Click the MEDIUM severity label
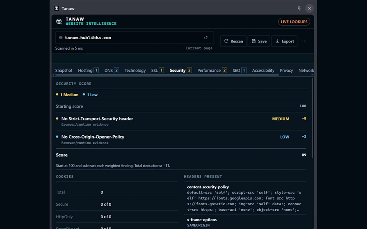367x229 pixels. (x=281, y=119)
